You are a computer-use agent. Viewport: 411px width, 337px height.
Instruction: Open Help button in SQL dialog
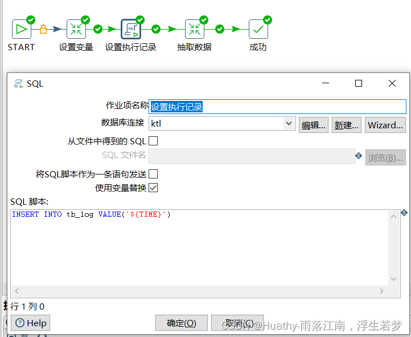coord(30,323)
